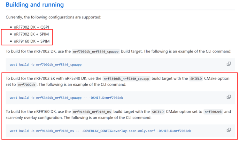Click 'SHIELD' inline code in nRF7002 EK paragraph
This screenshot has height=141, width=239.
196,79
